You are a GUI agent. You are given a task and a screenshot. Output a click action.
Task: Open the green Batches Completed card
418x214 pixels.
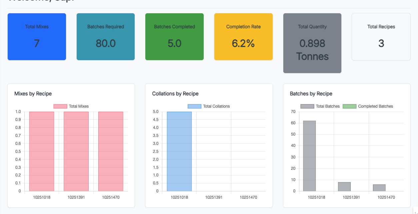pos(174,37)
